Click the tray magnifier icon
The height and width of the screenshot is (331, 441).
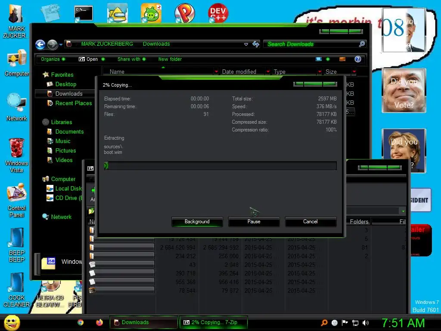point(324,322)
